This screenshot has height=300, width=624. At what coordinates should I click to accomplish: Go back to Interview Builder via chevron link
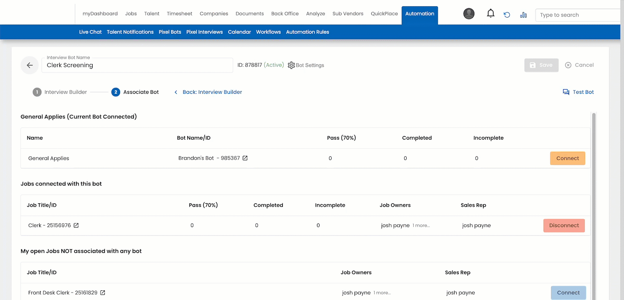pos(208,92)
